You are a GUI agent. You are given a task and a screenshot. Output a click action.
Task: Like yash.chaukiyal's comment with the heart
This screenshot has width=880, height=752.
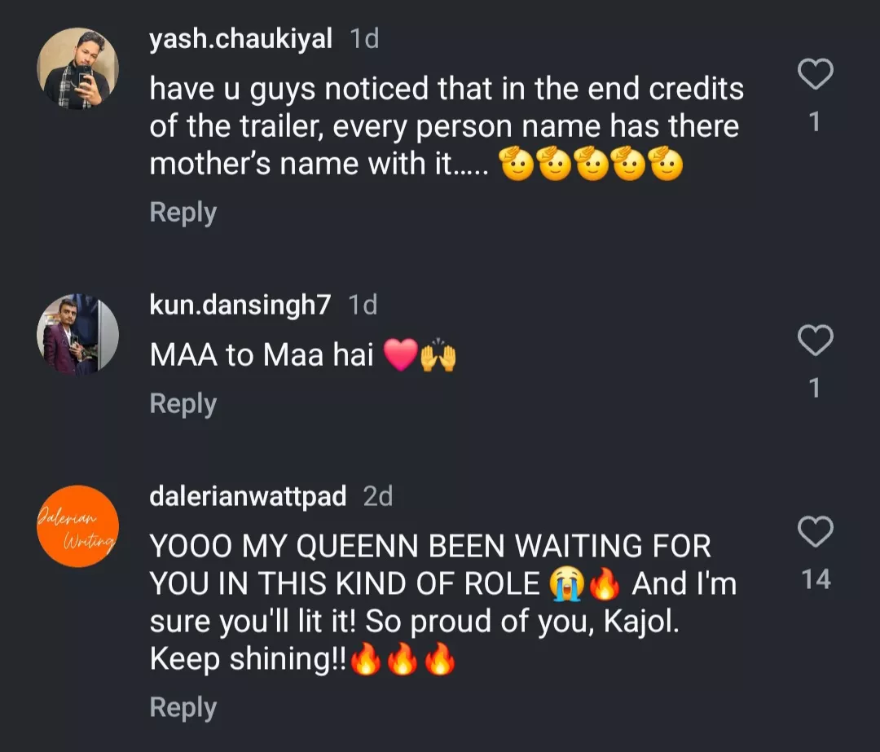(x=814, y=75)
